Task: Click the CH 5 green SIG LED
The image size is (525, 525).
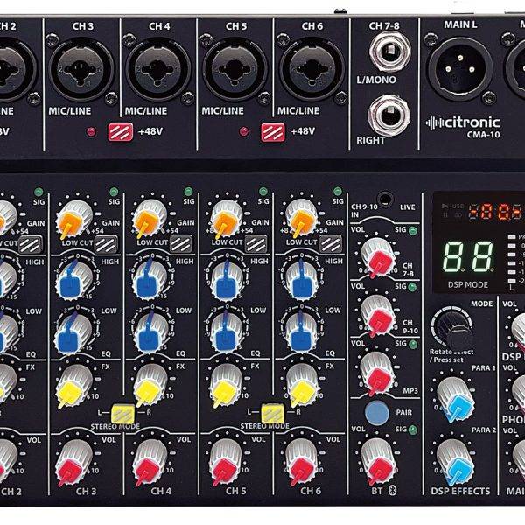Action: 263,192
